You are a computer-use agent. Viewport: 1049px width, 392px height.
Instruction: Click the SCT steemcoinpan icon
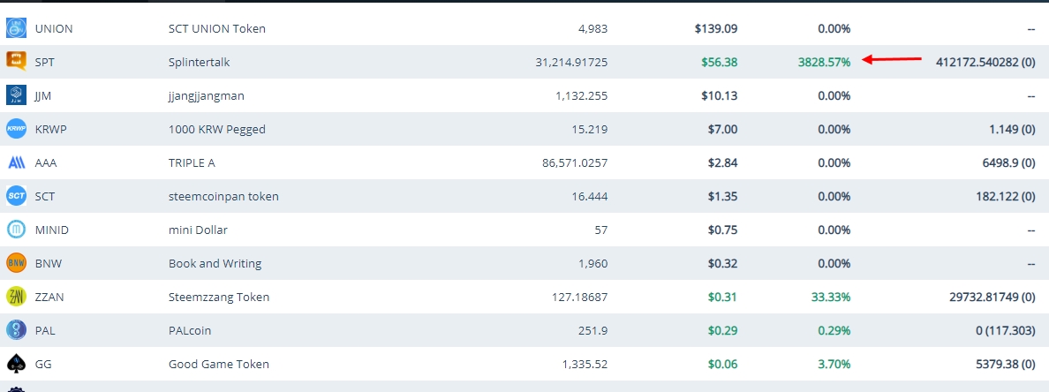(16, 196)
